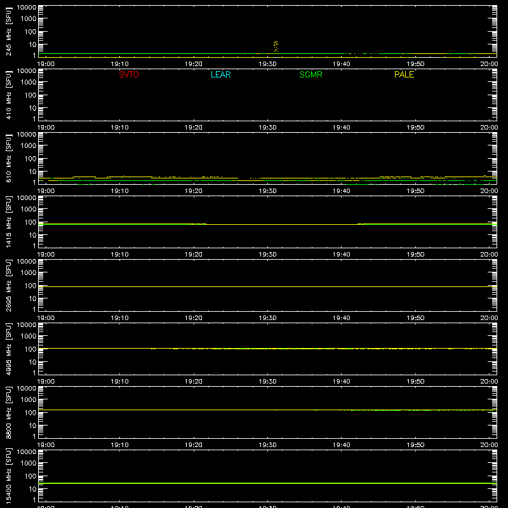Click the 19:50 tick under the 610 MHz panel
Image resolution: width=508 pixels, height=508 pixels.
point(415,191)
